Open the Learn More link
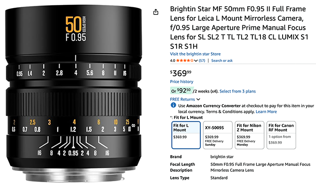Screen dimensions: 316x183 (x=266, y=112)
